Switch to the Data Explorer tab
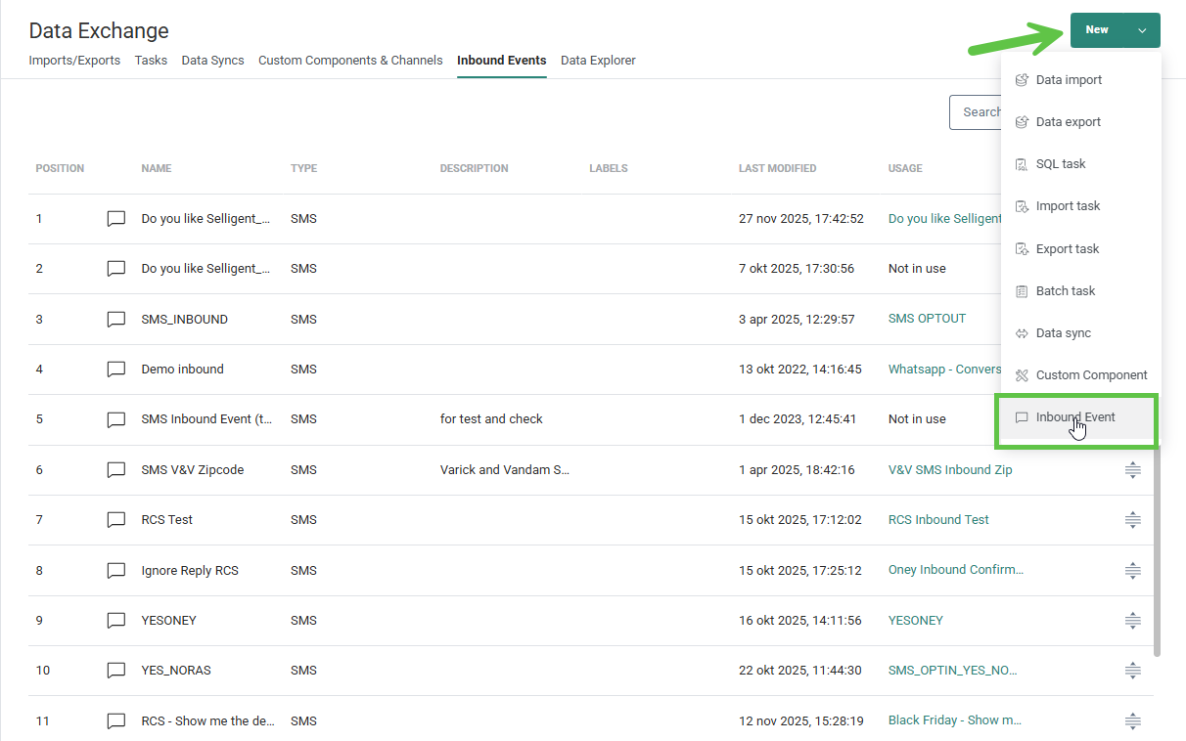Screen dimensions: 1186x741 pyautogui.click(x=598, y=61)
